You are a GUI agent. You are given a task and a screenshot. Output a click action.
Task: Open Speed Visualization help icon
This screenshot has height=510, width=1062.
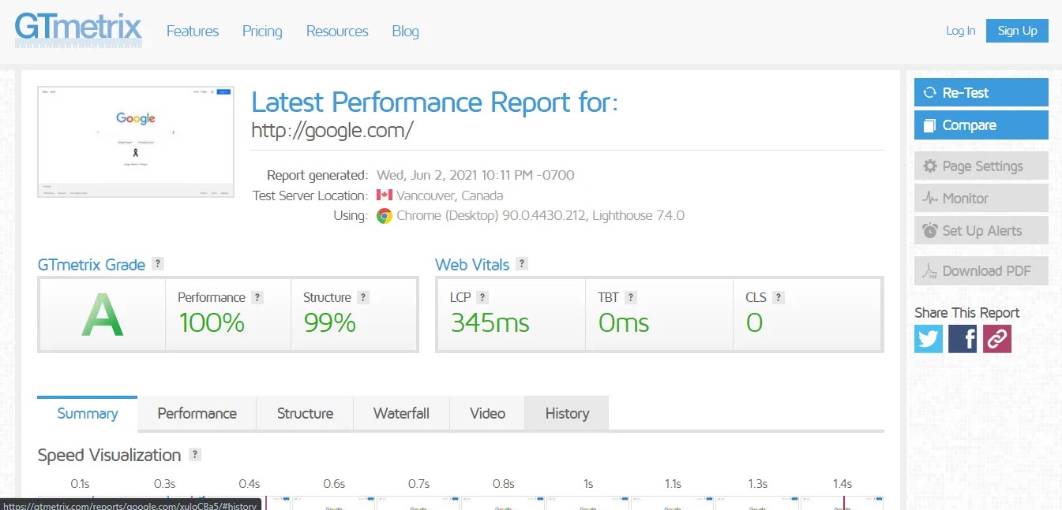(x=195, y=455)
